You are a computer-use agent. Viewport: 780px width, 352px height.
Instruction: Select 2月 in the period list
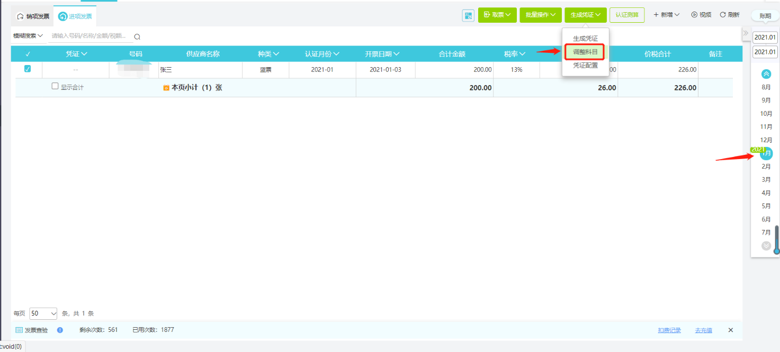click(x=766, y=166)
